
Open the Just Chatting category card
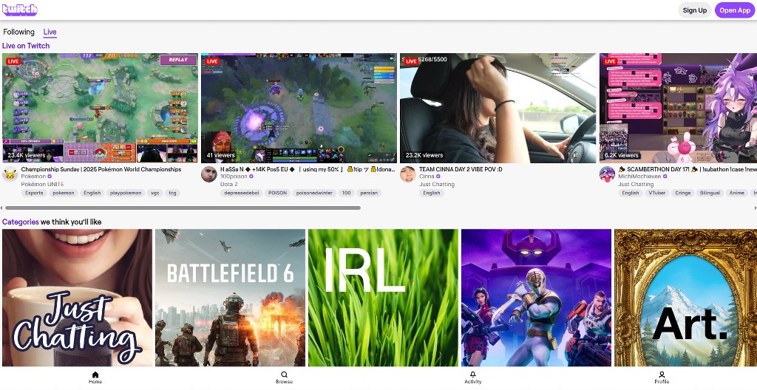[x=77, y=298]
